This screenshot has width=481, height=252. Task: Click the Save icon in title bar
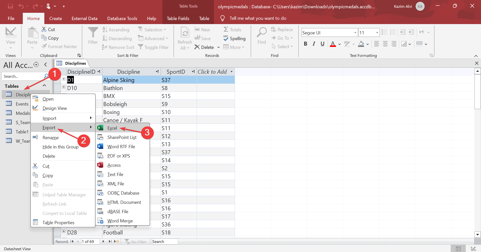coord(10,6)
